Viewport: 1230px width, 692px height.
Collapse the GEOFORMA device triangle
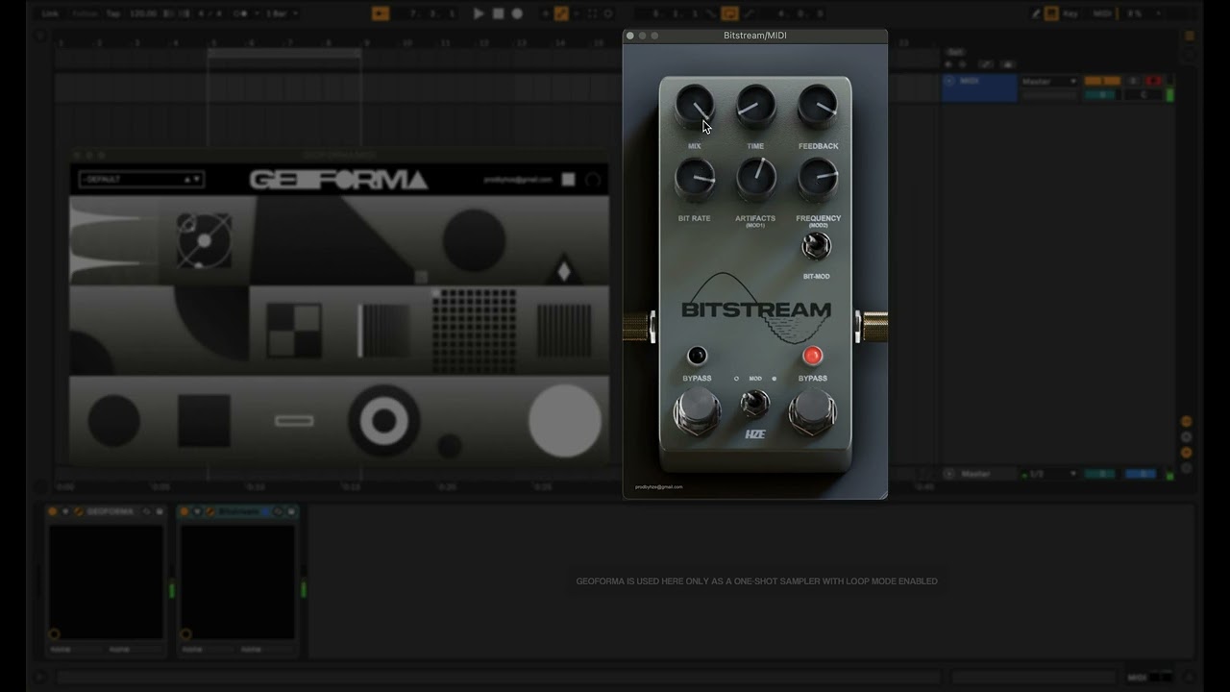click(65, 511)
